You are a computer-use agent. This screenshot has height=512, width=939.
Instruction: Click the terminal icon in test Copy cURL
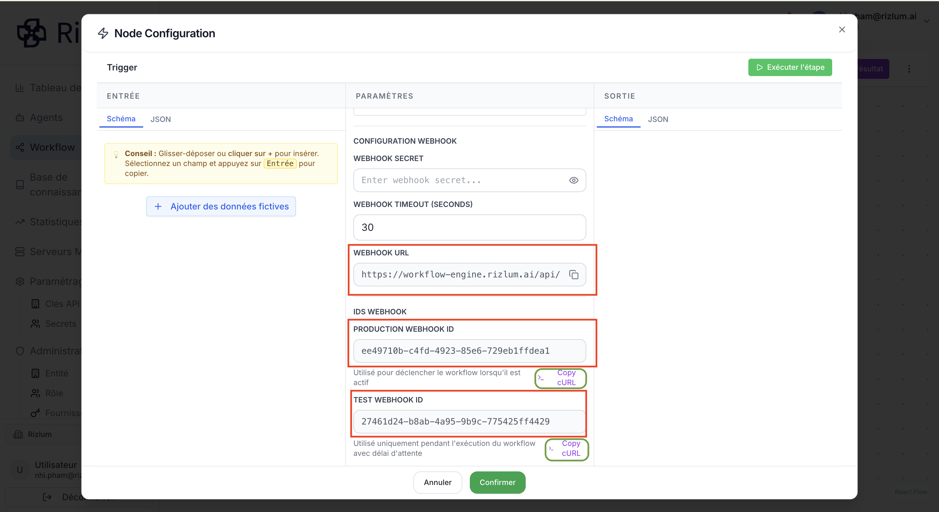click(551, 448)
